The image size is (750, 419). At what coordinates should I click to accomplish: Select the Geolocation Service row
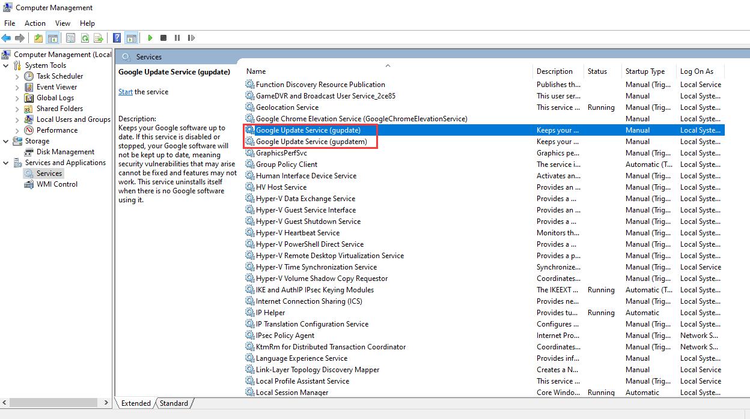click(484, 107)
